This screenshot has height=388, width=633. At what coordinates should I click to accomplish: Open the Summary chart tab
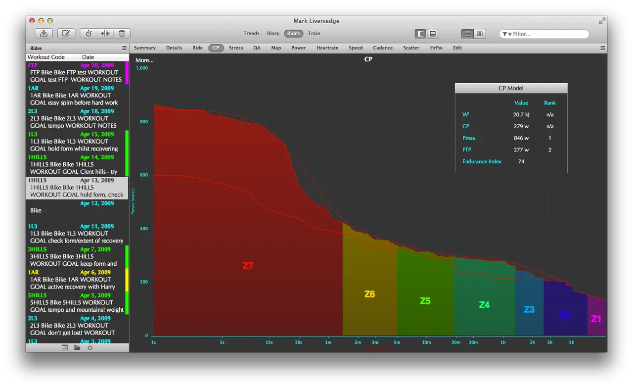[x=145, y=48]
